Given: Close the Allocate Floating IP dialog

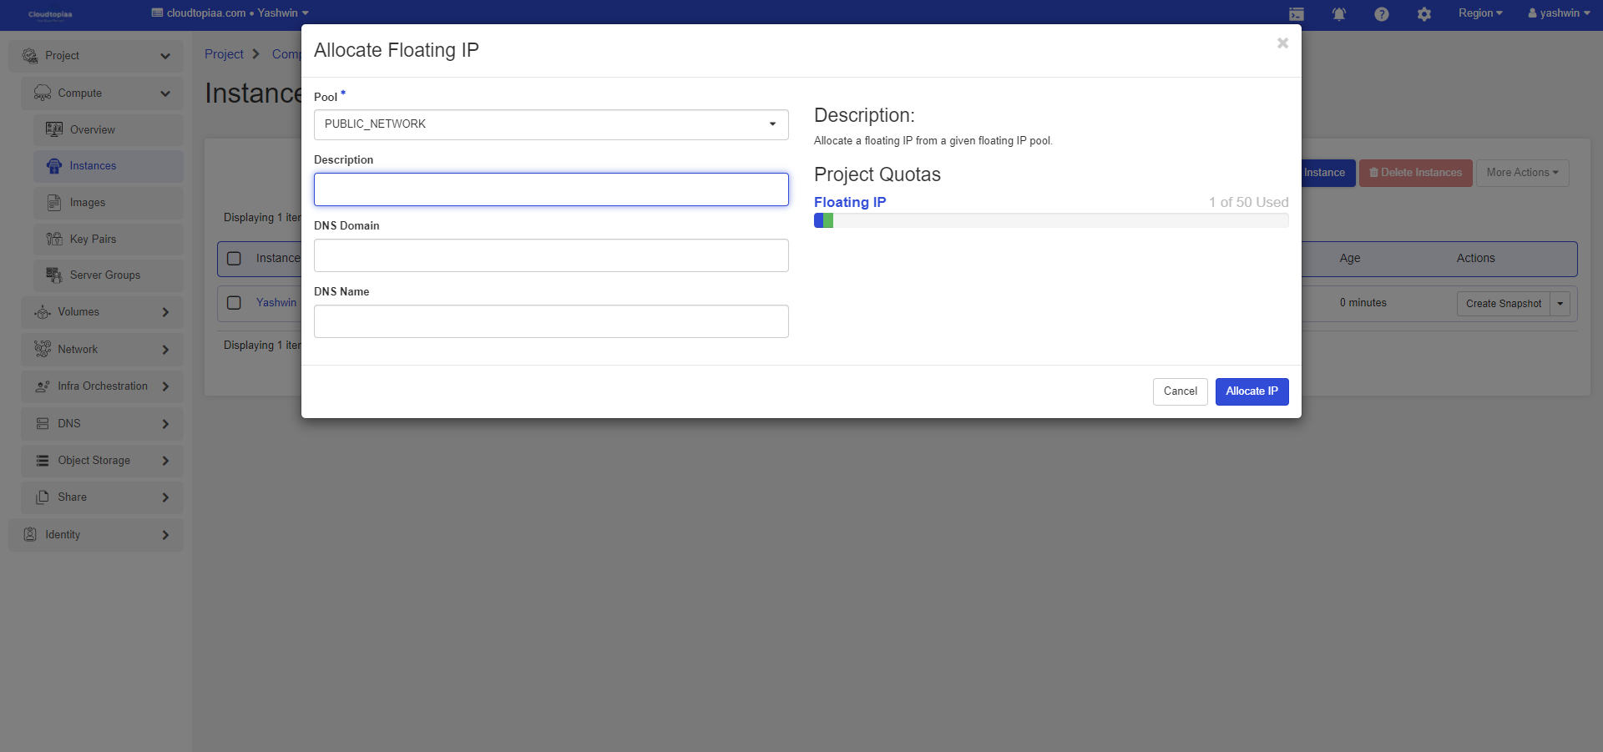Looking at the screenshot, I should [x=1282, y=43].
